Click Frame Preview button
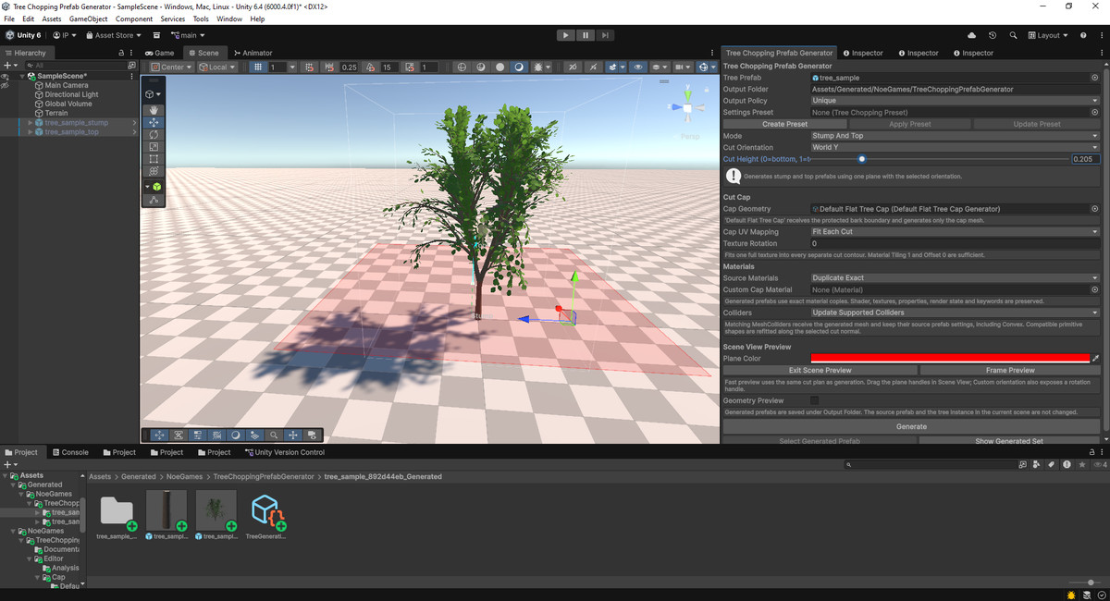 (x=1010, y=370)
